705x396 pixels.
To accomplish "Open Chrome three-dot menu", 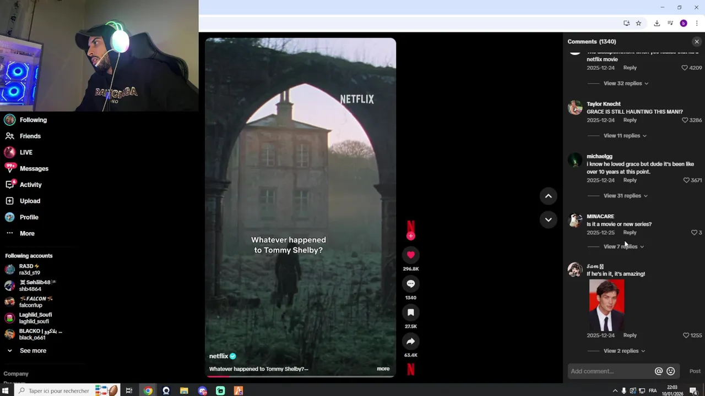I will click(696, 23).
